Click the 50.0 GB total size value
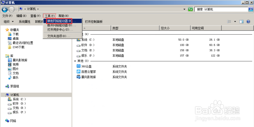254x127 pixels. (x=183, y=40)
